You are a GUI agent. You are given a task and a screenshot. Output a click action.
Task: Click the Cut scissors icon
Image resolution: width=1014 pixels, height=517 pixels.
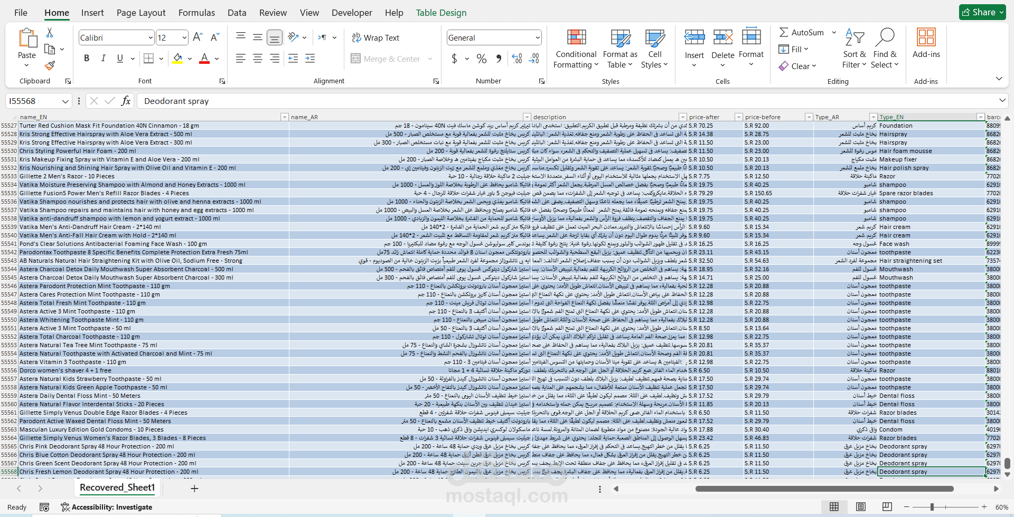(x=50, y=33)
